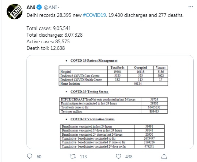The height and width of the screenshot is (162, 197).
Task: Open the @ANI handle link
Action: click(50, 7)
